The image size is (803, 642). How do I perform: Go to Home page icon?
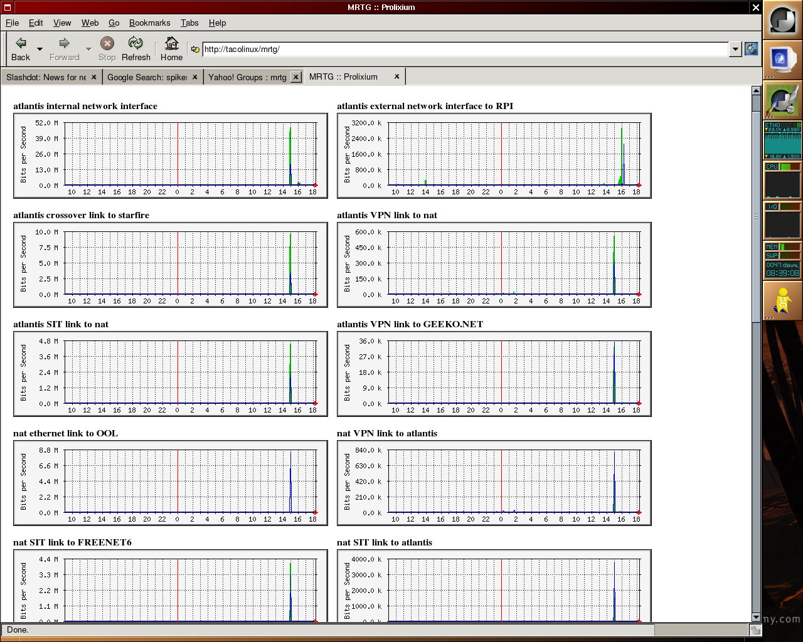[171, 43]
